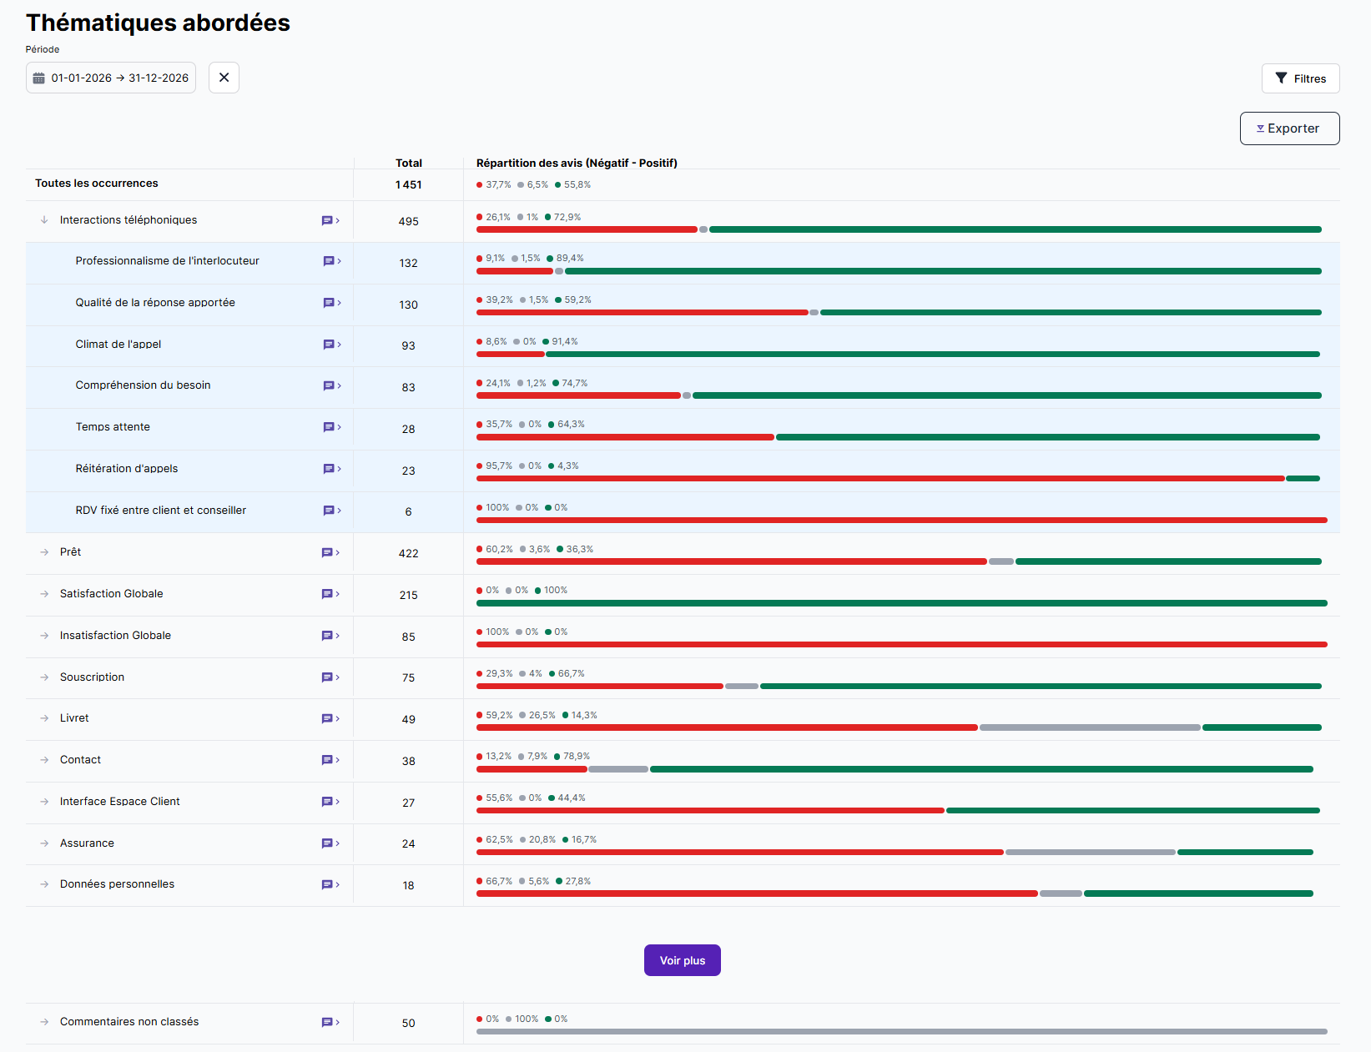Open comments icon for Réitération d'appels
The width and height of the screenshot is (1371, 1052).
(329, 469)
